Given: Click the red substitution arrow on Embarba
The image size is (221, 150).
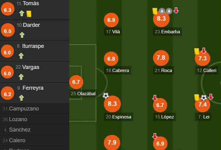Looking at the screenshot, I should point(176,10).
